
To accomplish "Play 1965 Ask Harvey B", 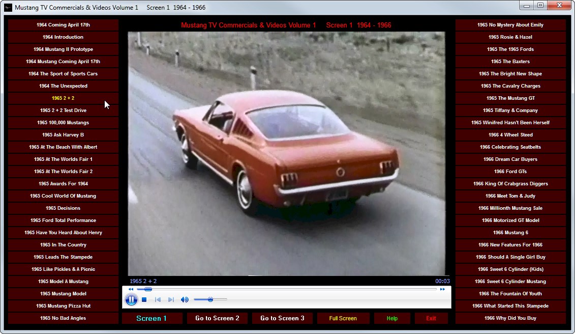I will click(63, 134).
